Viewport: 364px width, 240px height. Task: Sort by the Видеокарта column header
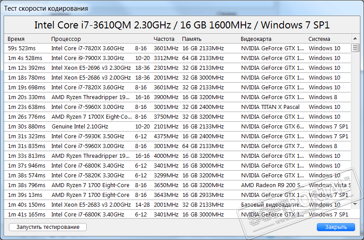click(256, 39)
